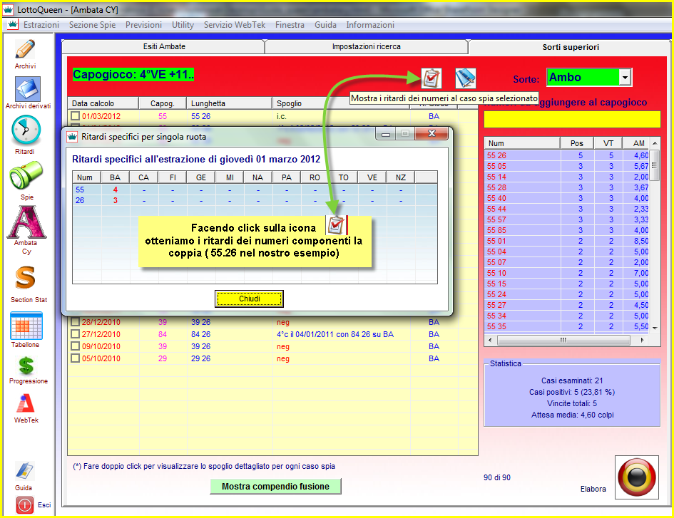Viewport: 674px width, 518px height.
Task: Click the LottoQueen crown icon in menu bar
Action: point(13,24)
